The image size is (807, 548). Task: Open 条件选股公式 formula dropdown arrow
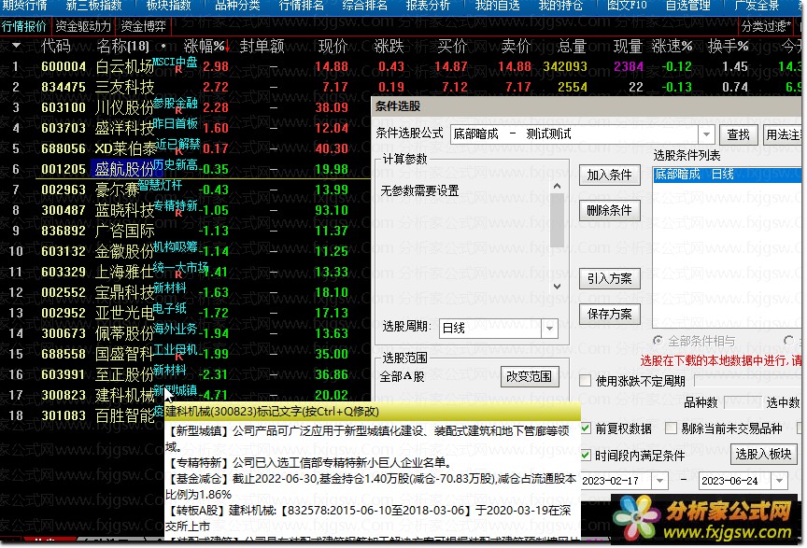coord(706,134)
